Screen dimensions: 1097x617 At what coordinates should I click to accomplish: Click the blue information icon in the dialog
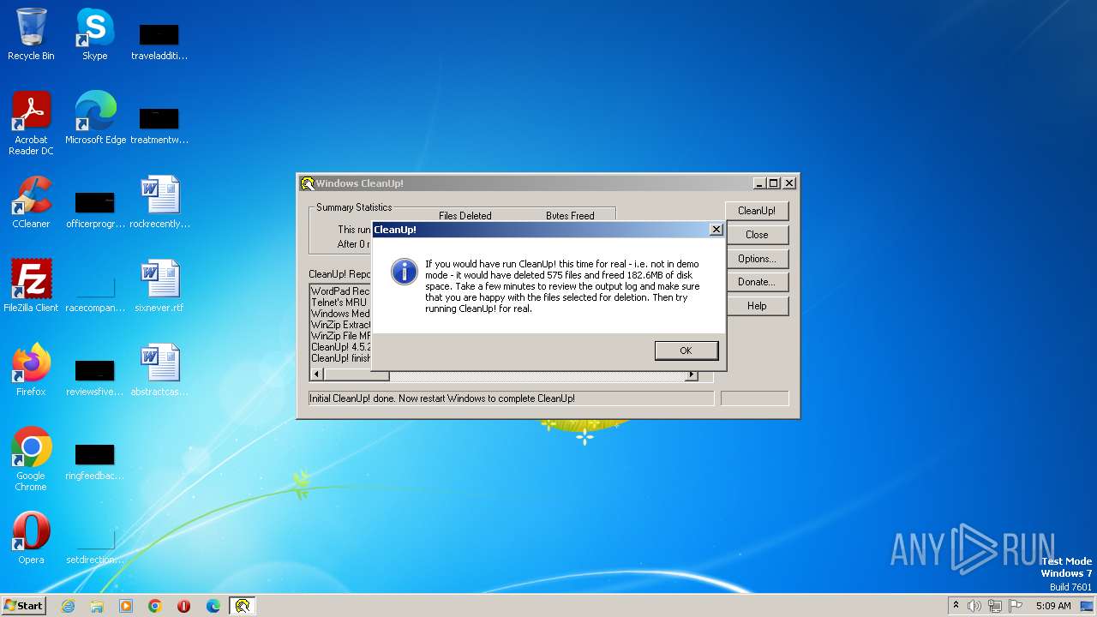404,272
